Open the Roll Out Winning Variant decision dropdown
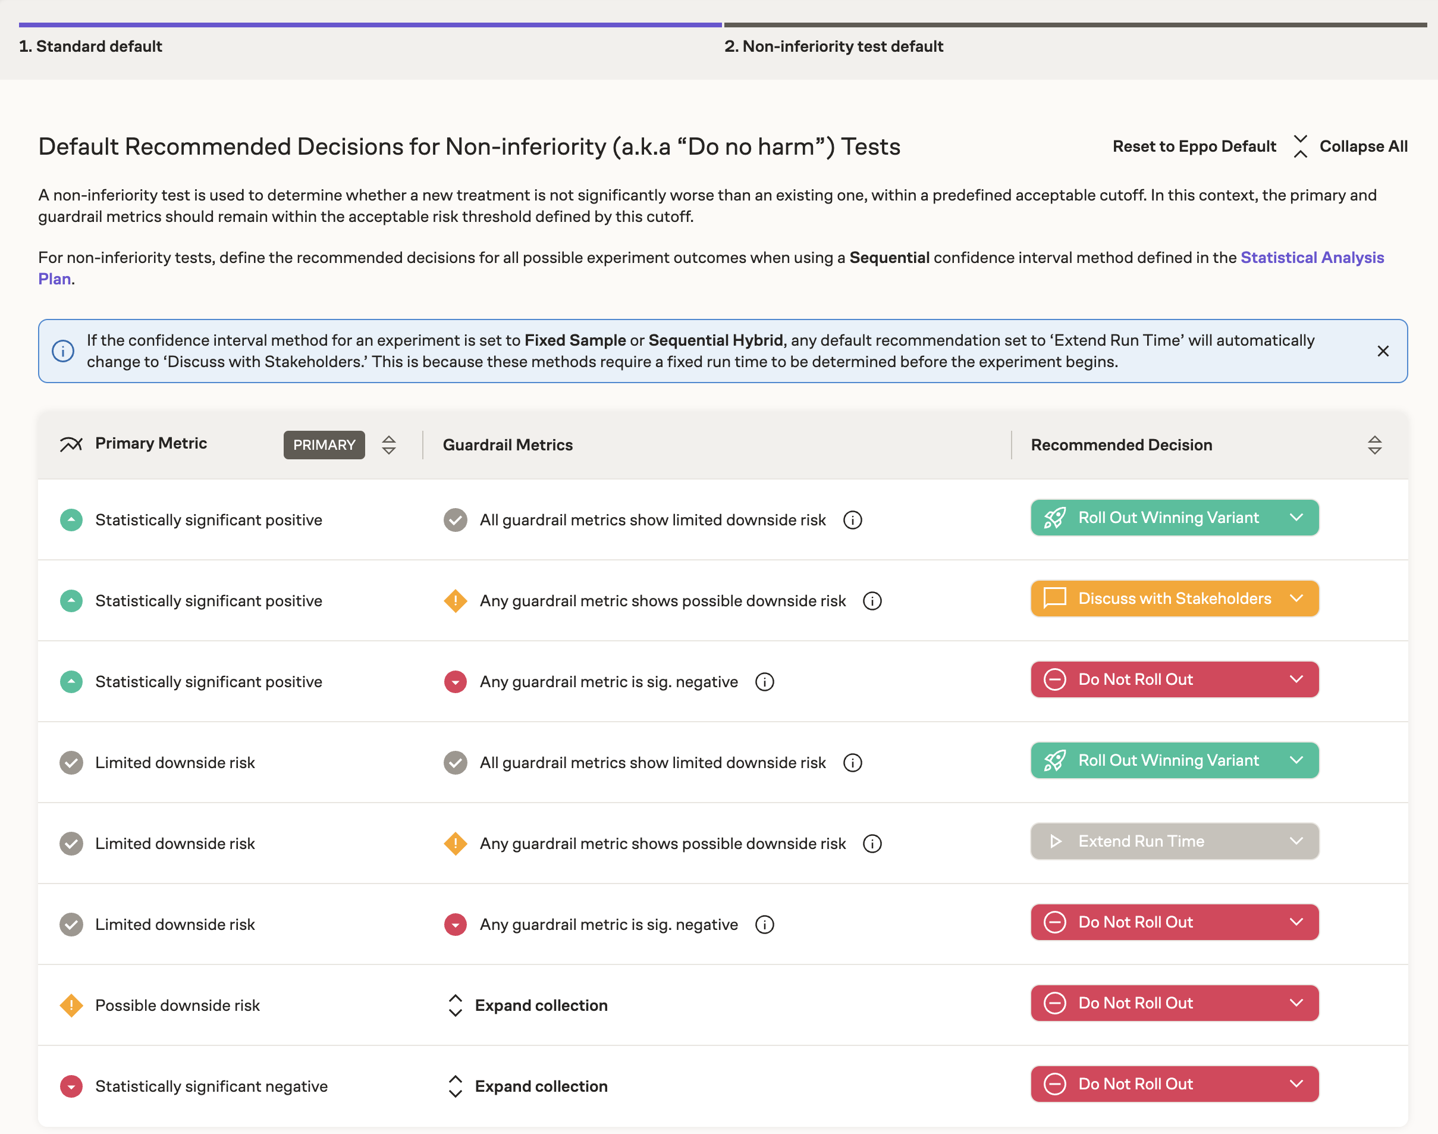The height and width of the screenshot is (1134, 1438). [x=1295, y=518]
